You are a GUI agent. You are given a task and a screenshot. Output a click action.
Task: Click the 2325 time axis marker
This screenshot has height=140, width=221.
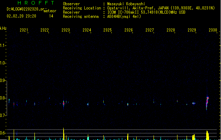click(x=108, y=30)
